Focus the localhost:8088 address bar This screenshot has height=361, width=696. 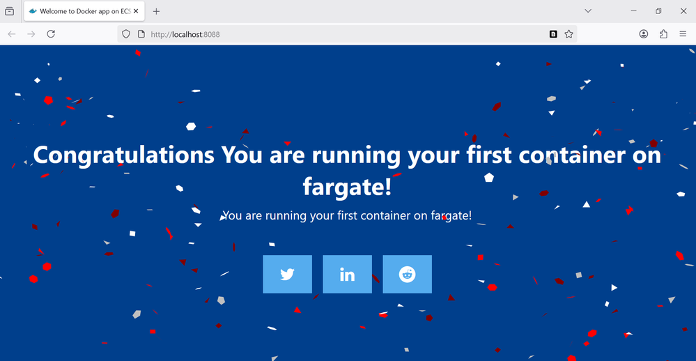coord(334,33)
